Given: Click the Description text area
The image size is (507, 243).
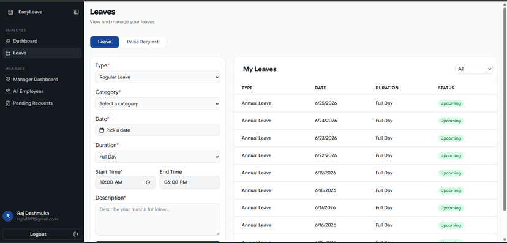Looking at the screenshot, I should click(x=158, y=219).
